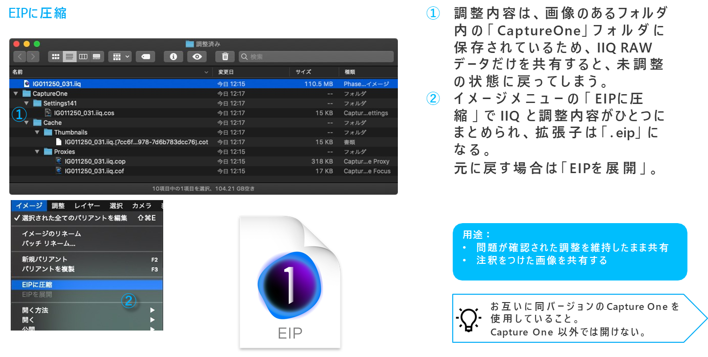Sort by the サイズ column header

coord(303,72)
